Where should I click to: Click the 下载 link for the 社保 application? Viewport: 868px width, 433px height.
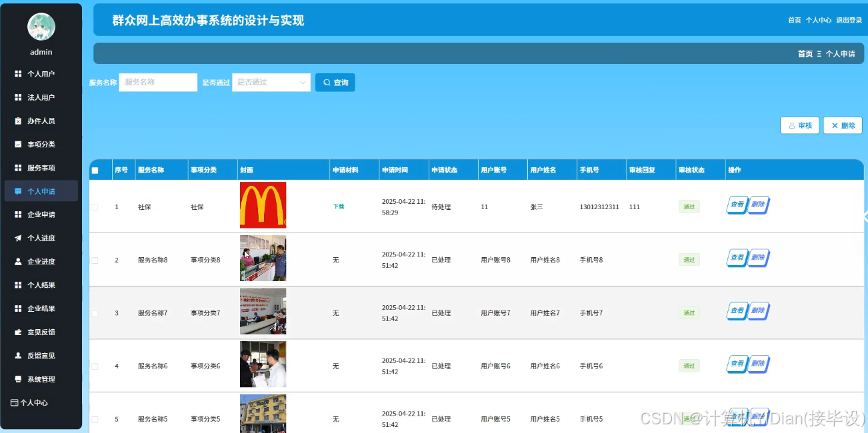click(337, 207)
